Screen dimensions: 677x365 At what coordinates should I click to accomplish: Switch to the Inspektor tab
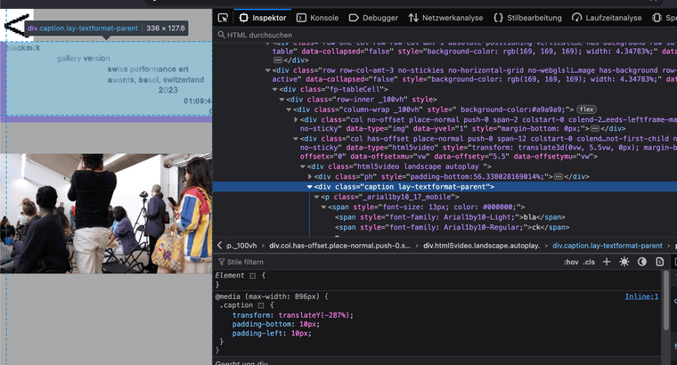tap(263, 18)
